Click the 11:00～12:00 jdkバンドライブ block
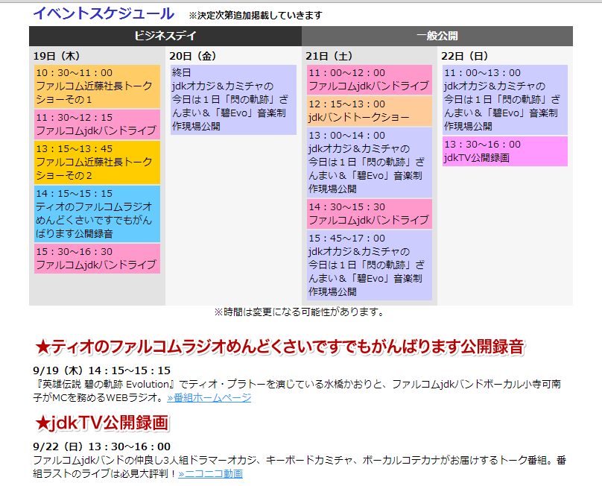The image size is (602, 486). tap(370, 80)
